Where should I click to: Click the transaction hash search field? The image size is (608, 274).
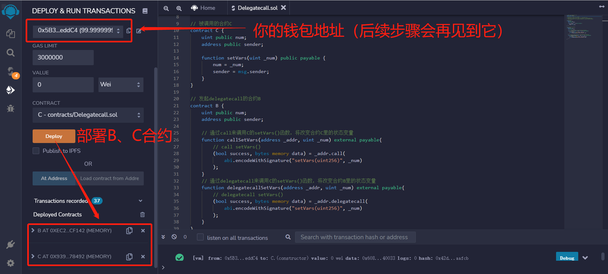[355, 237]
